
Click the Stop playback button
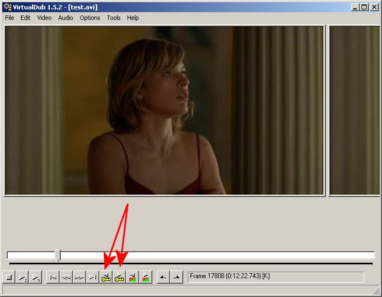pyautogui.click(x=9, y=277)
